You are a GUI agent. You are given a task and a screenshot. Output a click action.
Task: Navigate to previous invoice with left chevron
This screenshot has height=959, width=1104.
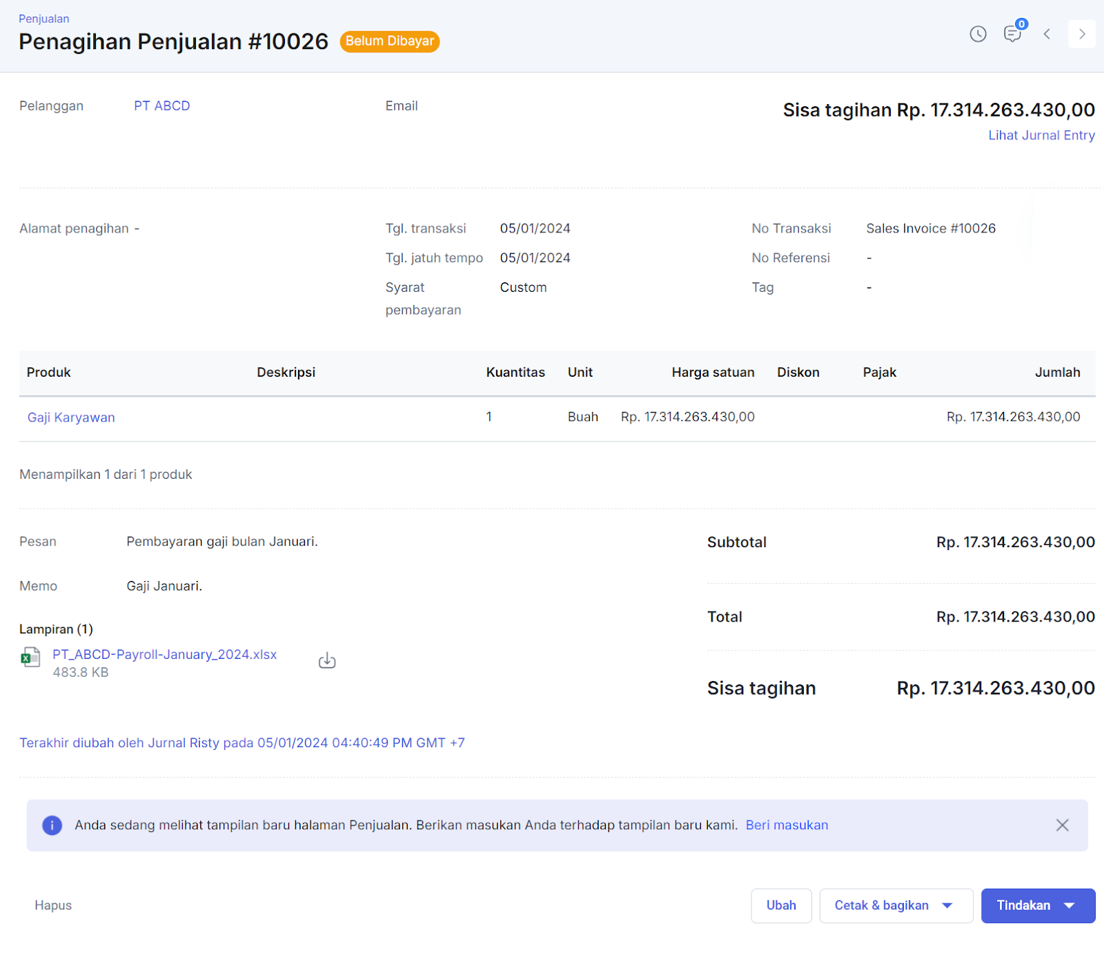(x=1047, y=33)
